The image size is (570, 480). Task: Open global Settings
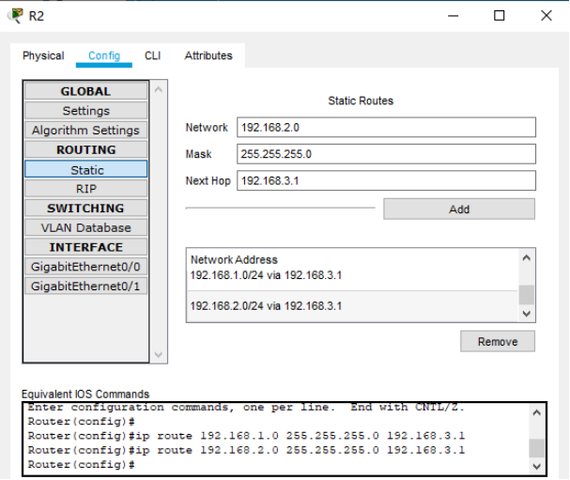pyautogui.click(x=85, y=111)
